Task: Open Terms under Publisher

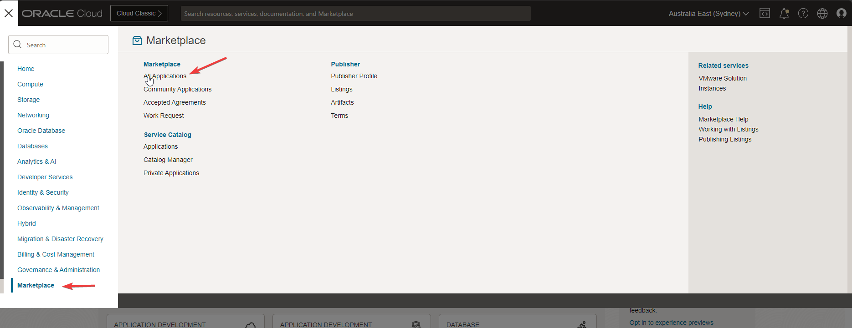Action: coord(339,116)
